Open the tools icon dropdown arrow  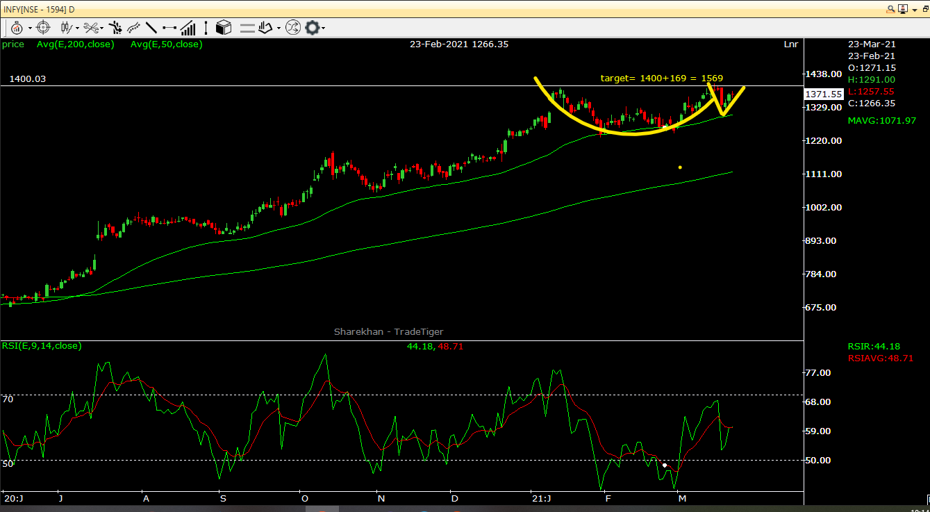102,28
